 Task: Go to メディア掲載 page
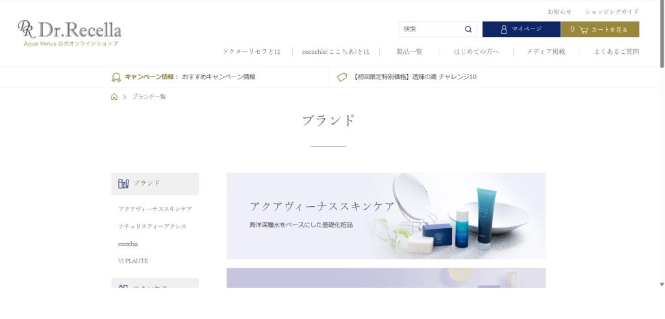point(546,51)
